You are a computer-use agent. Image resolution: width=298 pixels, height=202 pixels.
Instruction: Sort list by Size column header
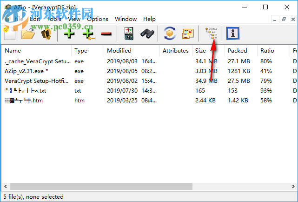208,51
